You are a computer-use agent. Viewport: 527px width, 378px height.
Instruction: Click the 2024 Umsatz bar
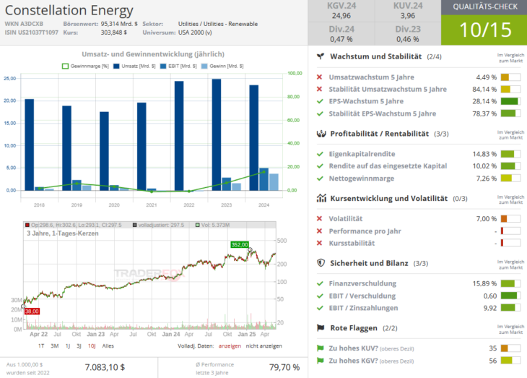pos(253,137)
